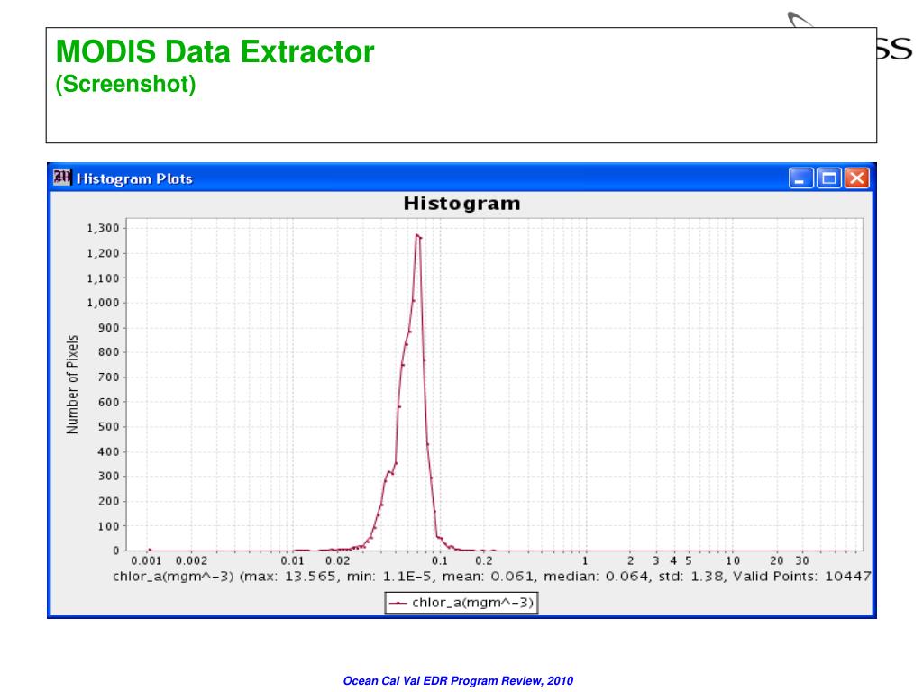Click the '100' y-axis tick label

[x=108, y=526]
